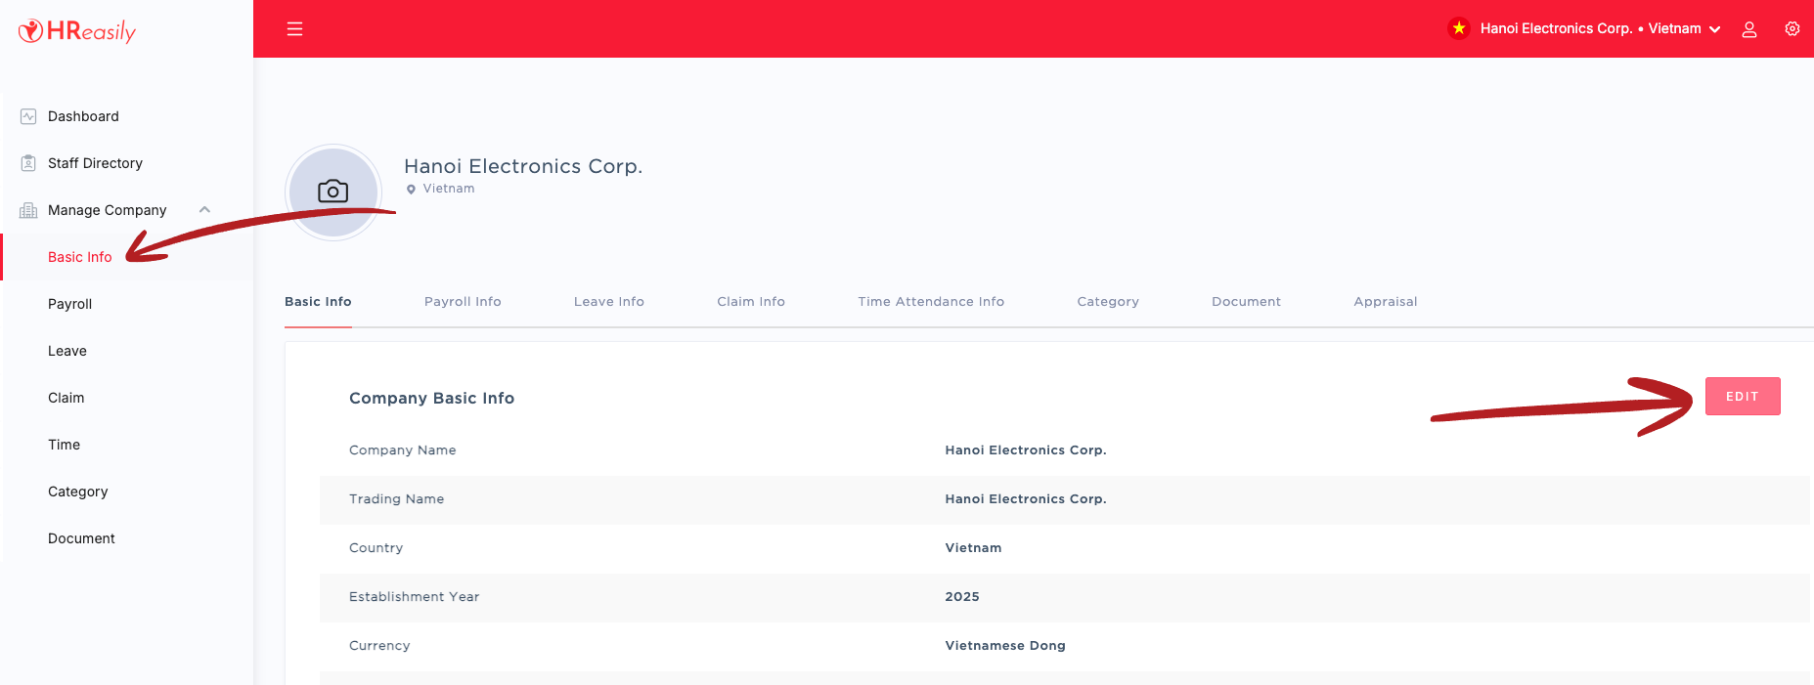1814x685 pixels.
Task: Click the location pin icon near Vietnam
Action: (411, 190)
